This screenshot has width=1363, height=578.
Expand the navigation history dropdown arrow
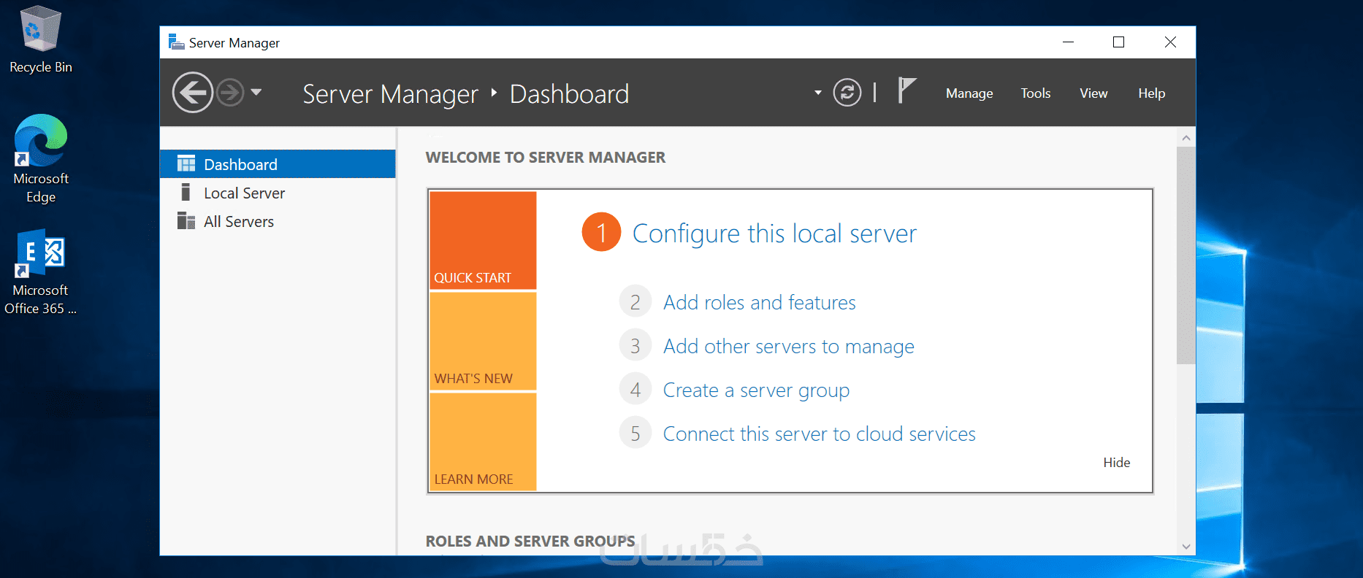(256, 93)
